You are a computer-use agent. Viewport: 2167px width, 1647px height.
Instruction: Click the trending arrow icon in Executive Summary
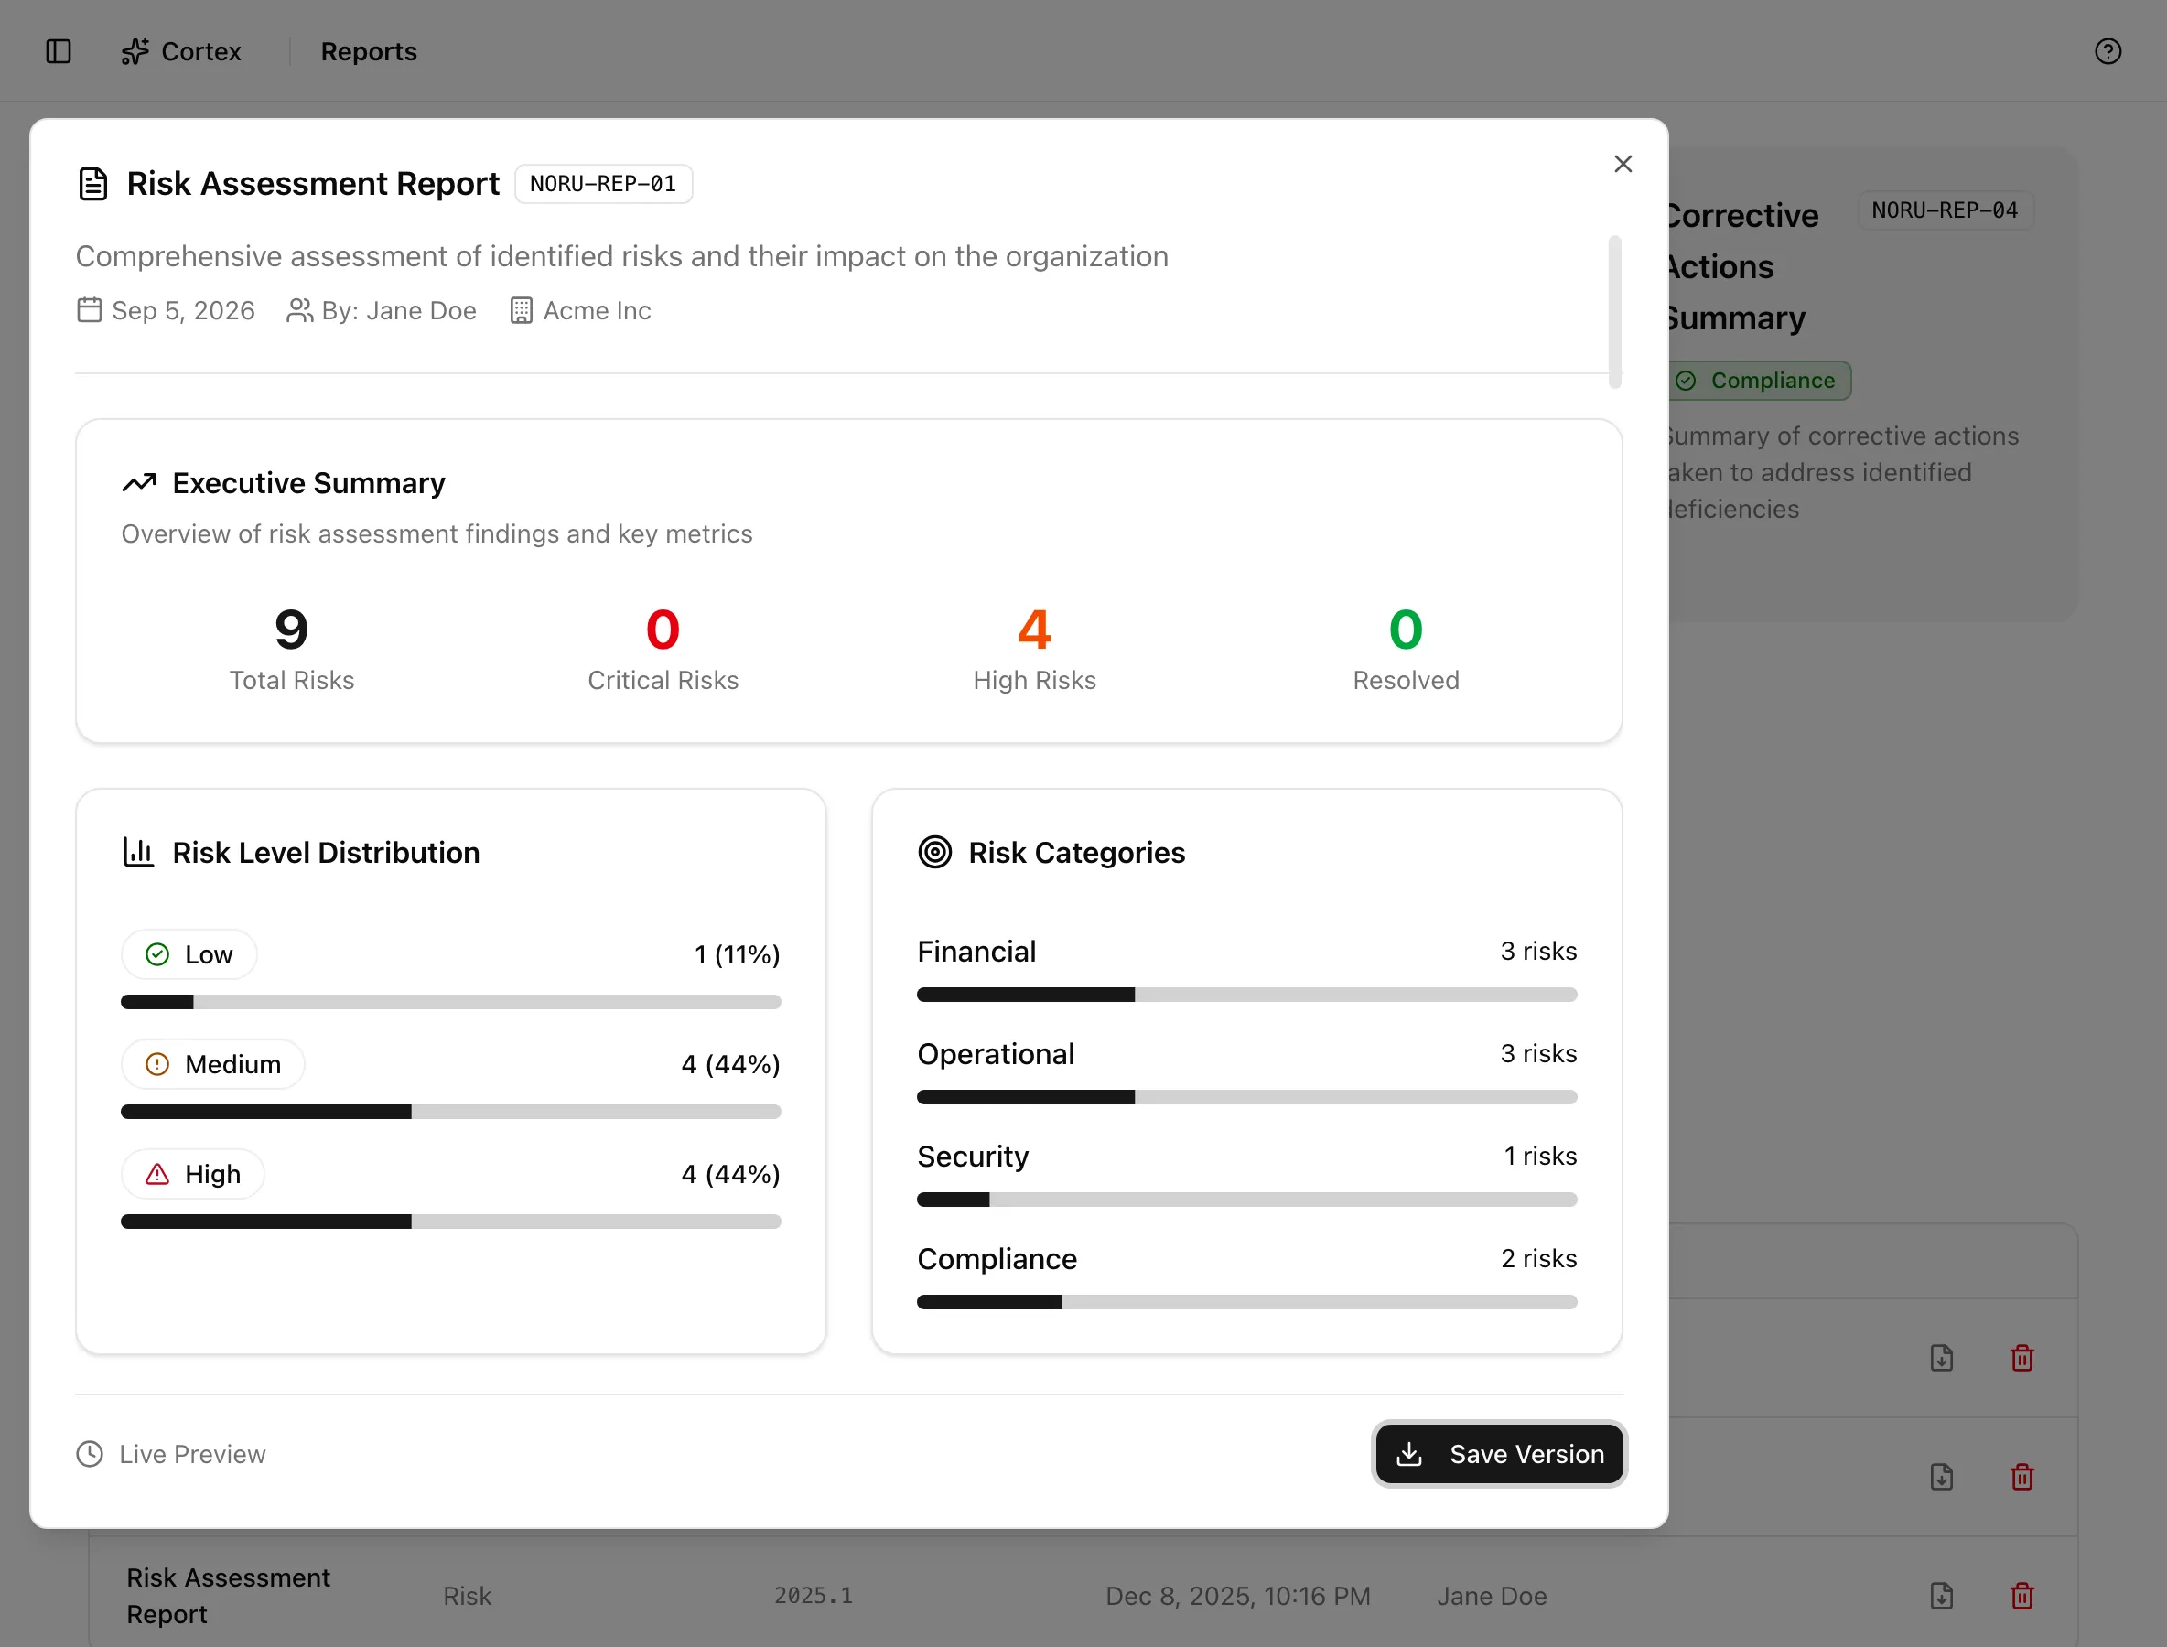tap(139, 482)
